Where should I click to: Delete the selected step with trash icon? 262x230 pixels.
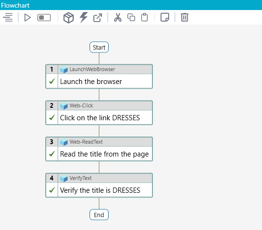pyautogui.click(x=185, y=17)
